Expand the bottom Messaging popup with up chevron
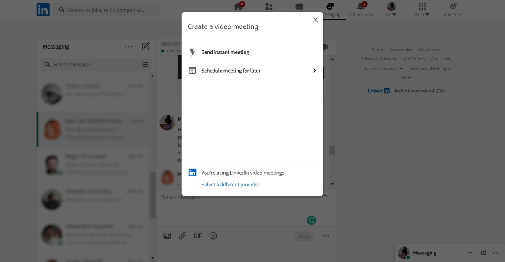This screenshot has width=505, height=262. [x=495, y=253]
